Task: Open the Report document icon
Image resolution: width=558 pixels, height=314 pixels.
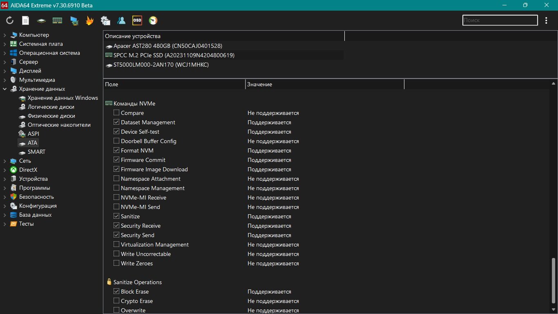Action: point(25,20)
